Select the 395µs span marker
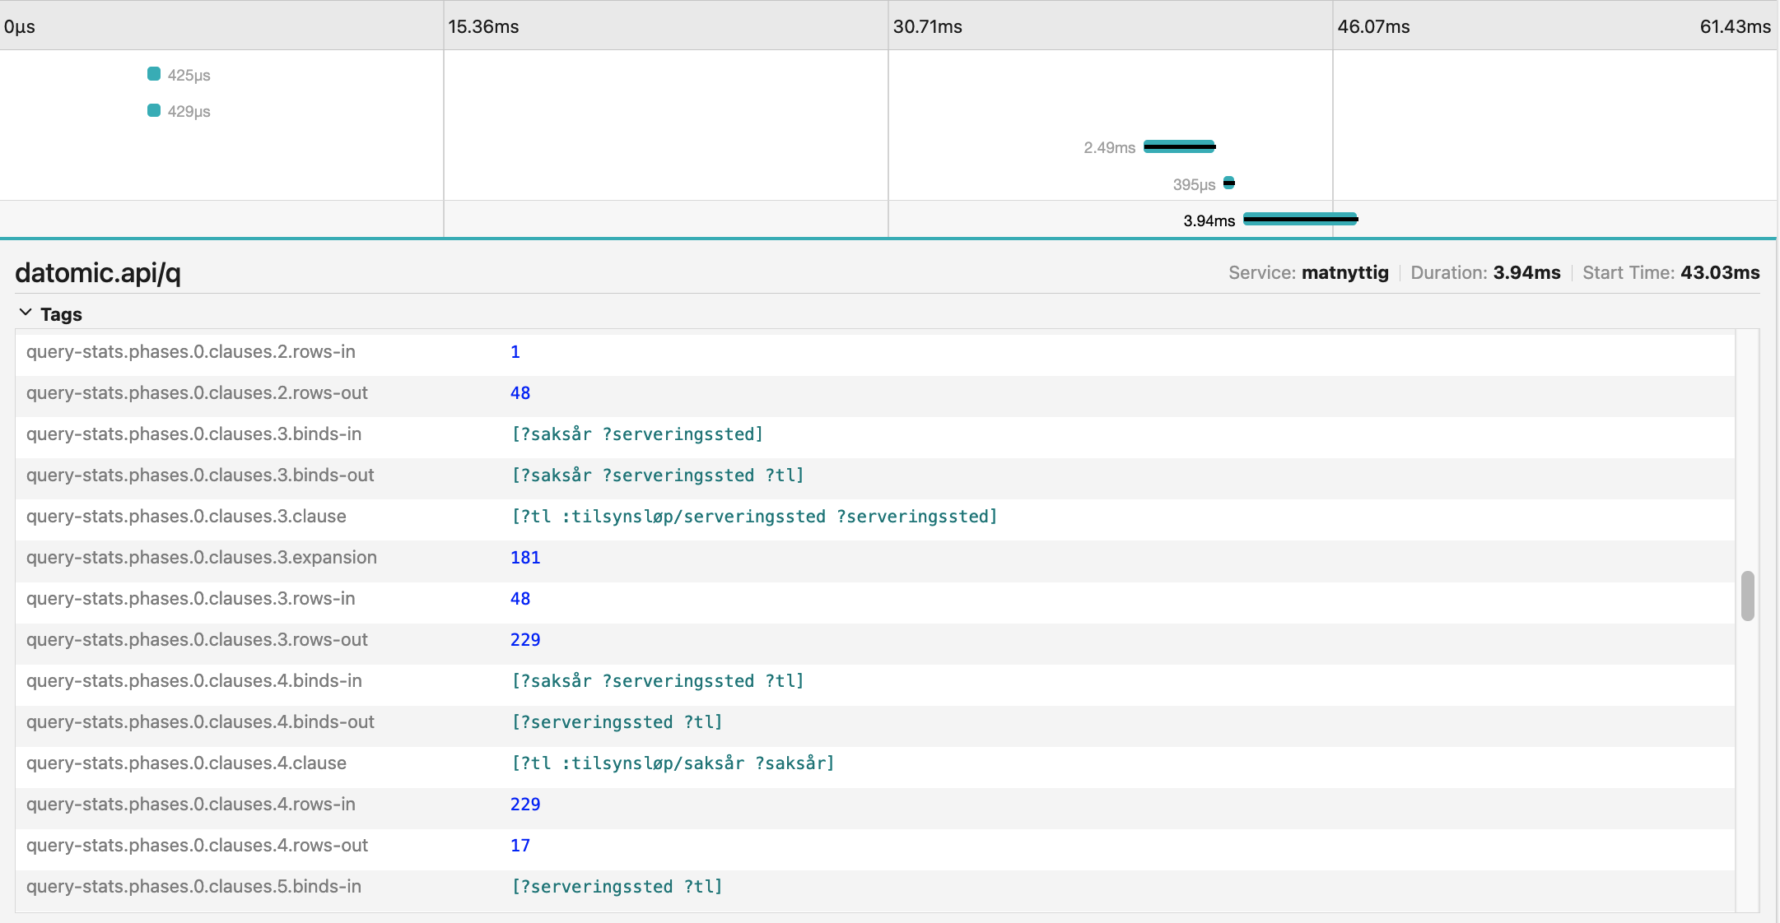The height and width of the screenshot is (923, 1780). pos(1228,183)
